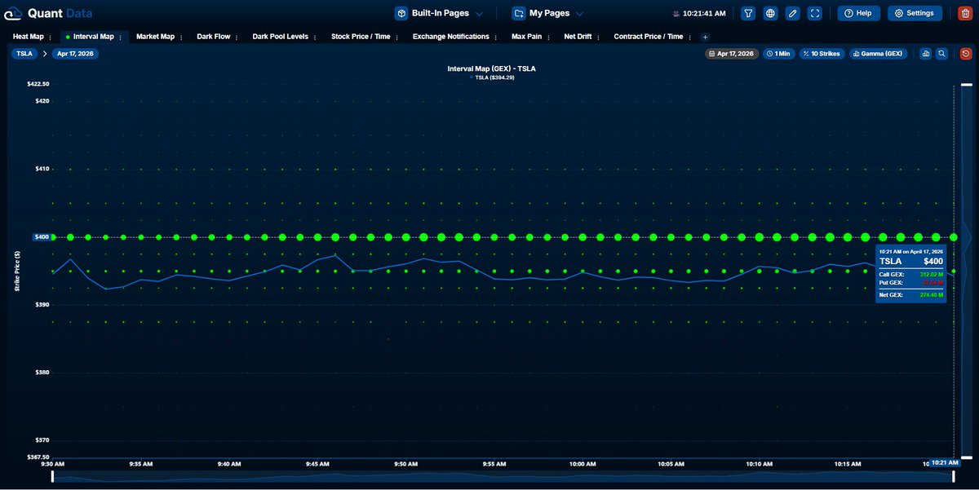Click the 10:21:41 AM clock in header
The height and width of the screenshot is (490, 979).
pyautogui.click(x=703, y=14)
